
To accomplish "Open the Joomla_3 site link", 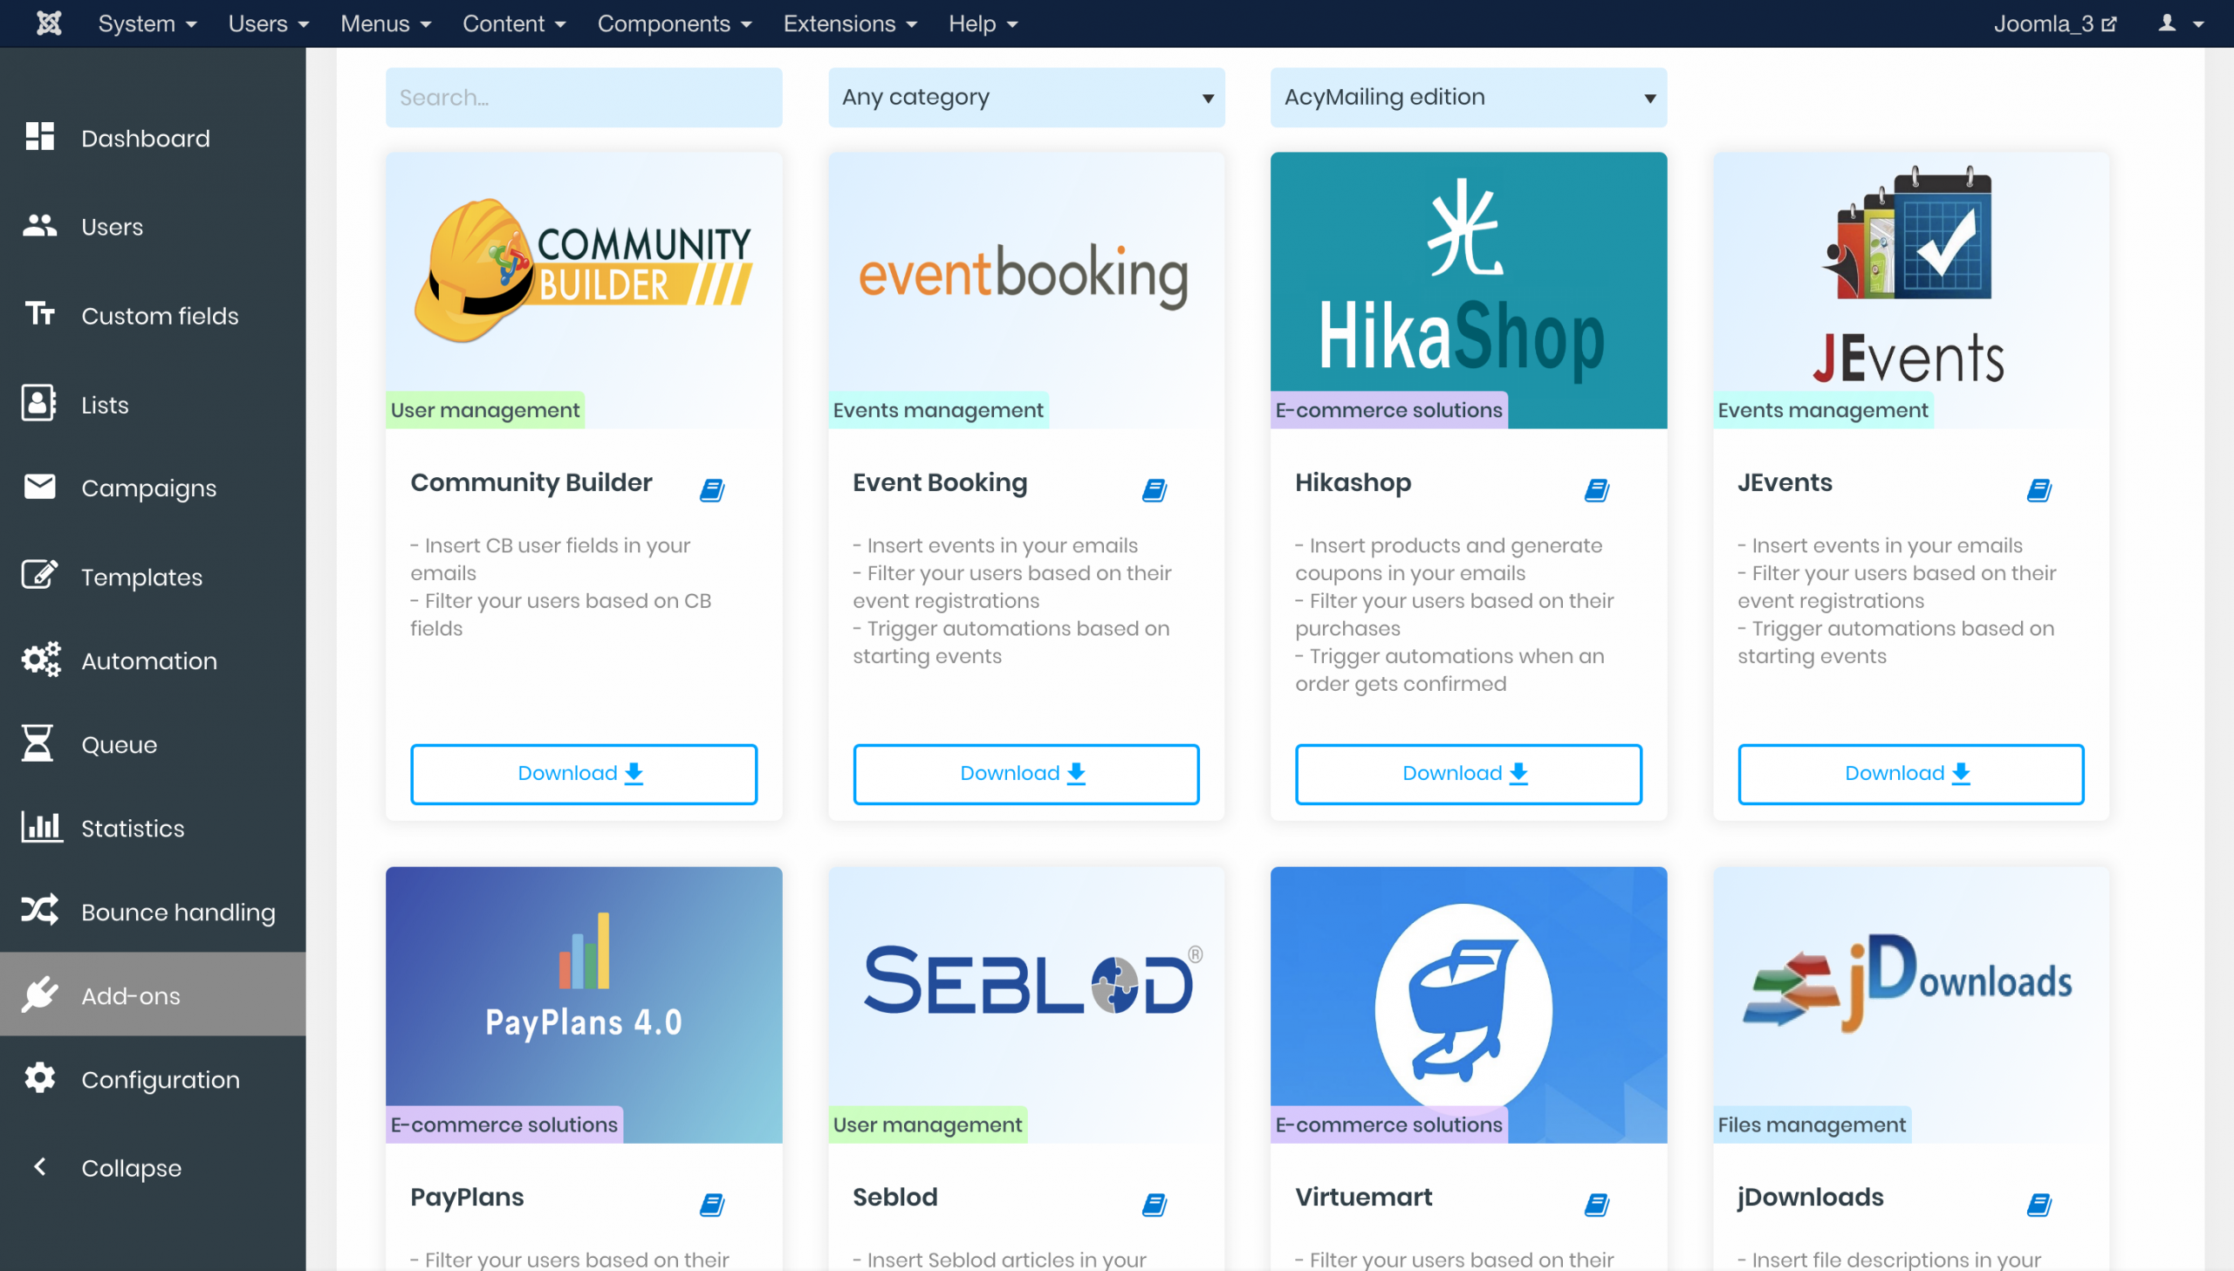I will [x=2055, y=24].
